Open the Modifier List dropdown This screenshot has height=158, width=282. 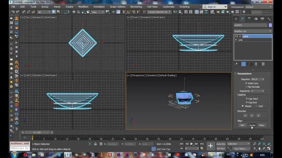pyautogui.click(x=253, y=31)
